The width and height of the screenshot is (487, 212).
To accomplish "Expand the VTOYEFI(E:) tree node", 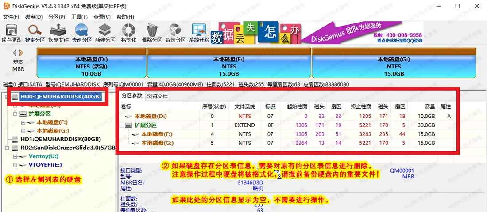I will point(15,165).
